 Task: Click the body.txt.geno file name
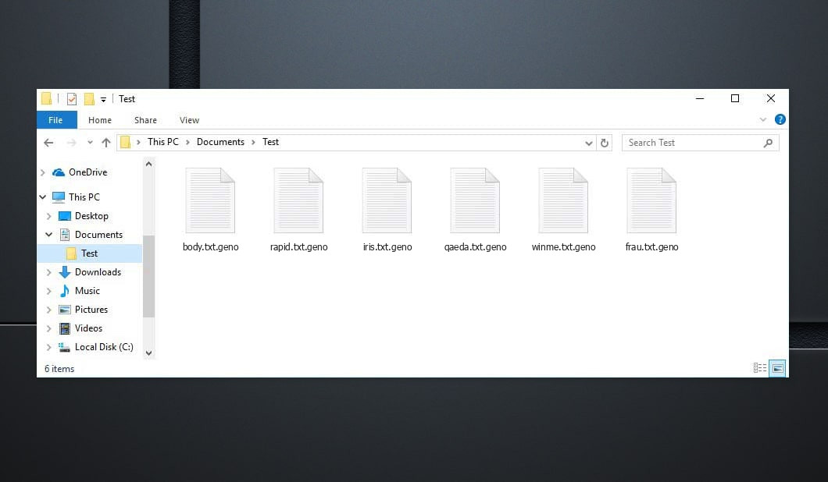coord(210,246)
